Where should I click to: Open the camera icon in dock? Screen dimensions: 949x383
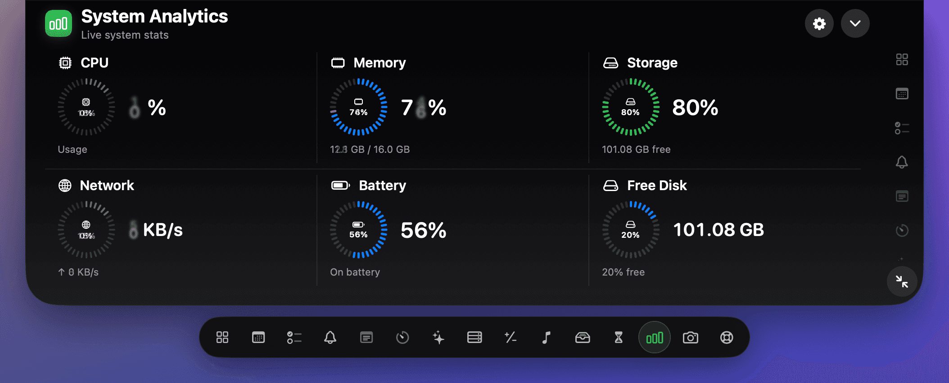(x=691, y=338)
